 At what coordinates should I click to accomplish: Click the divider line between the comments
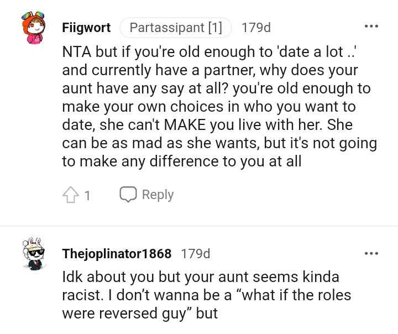point(199,226)
